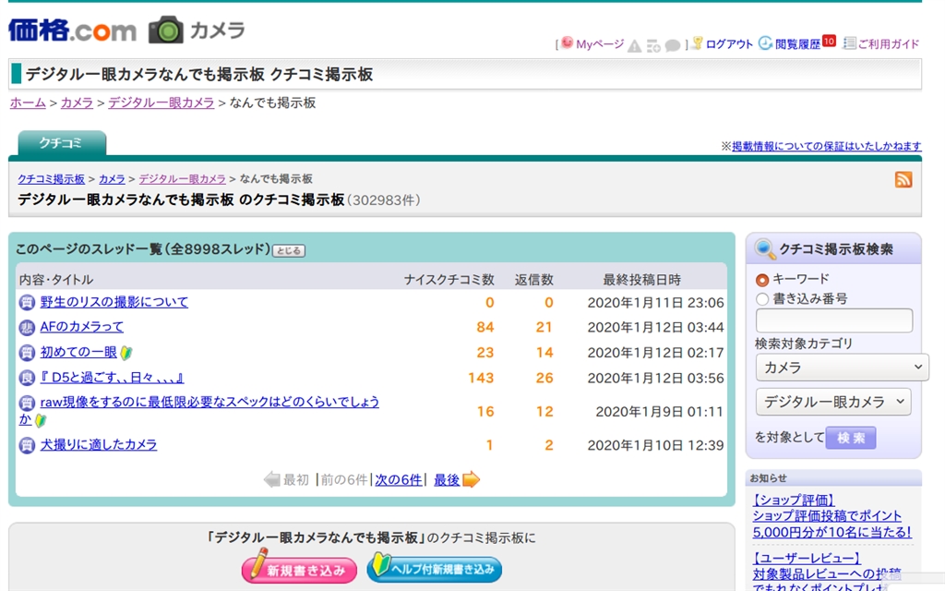Image resolution: width=945 pixels, height=591 pixels.
Task: Open カメラ link in second breadcrumb
Action: click(112, 179)
